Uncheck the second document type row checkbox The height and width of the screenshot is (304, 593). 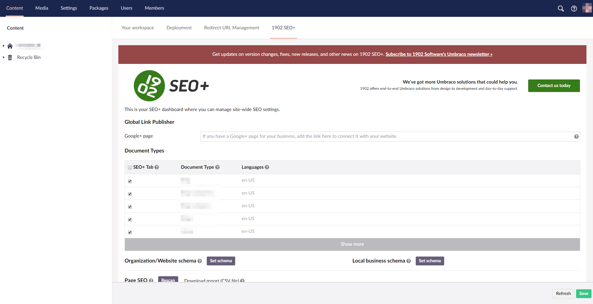click(x=130, y=194)
